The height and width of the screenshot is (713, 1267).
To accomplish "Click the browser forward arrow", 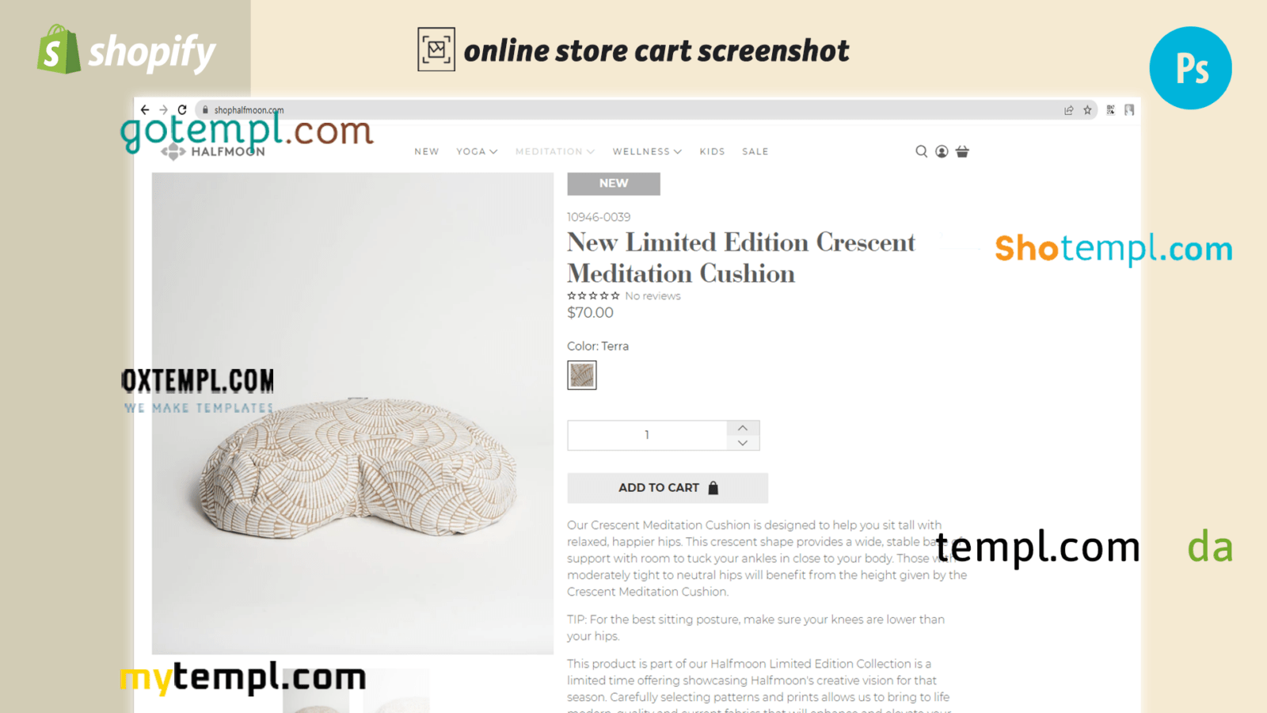I will [163, 110].
